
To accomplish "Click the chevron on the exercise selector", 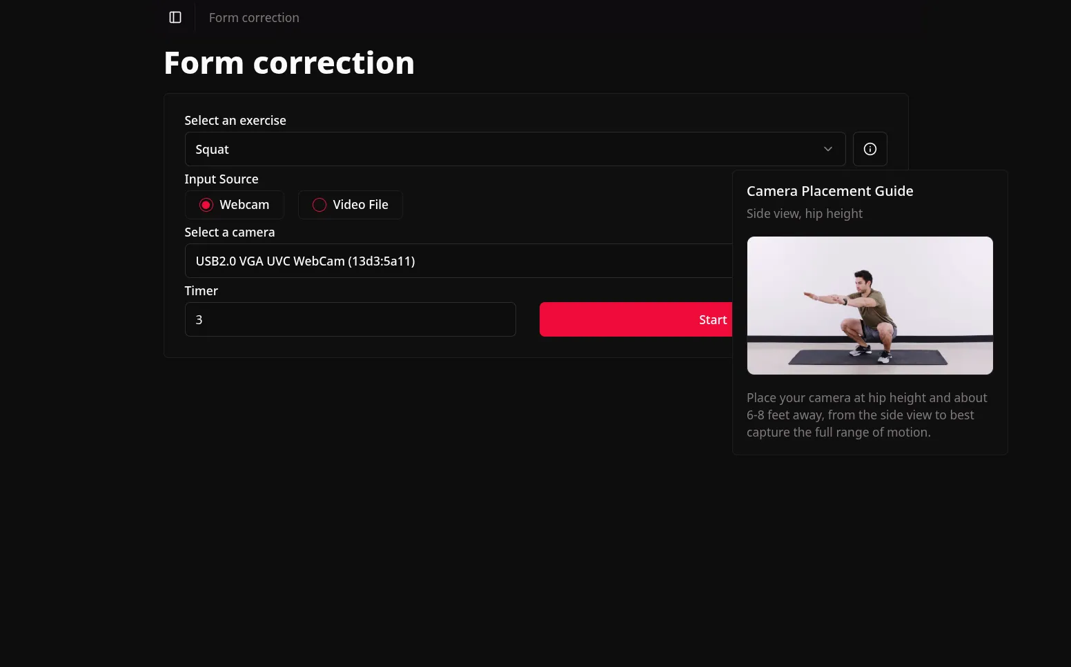I will tap(827, 149).
